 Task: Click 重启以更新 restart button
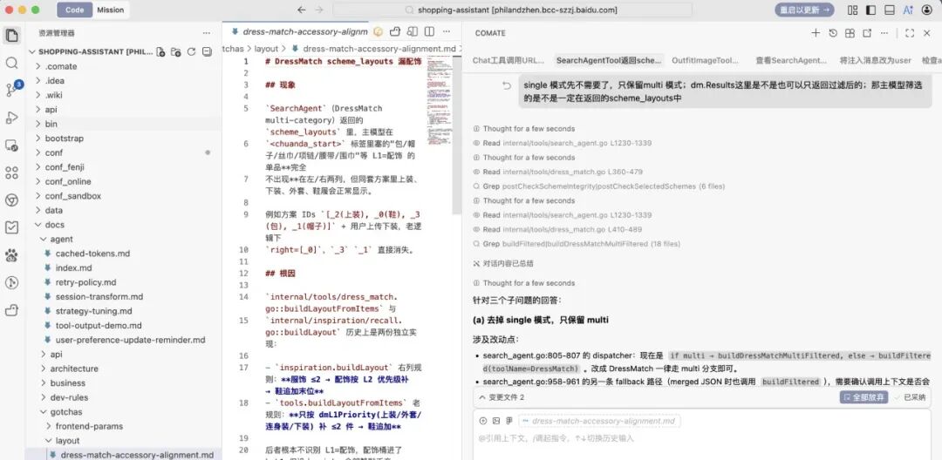point(804,10)
